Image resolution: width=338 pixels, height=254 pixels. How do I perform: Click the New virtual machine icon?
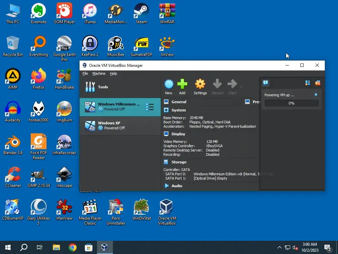point(169,84)
